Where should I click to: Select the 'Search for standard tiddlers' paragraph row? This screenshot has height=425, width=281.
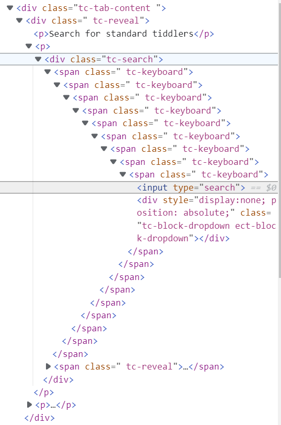tap(124, 33)
